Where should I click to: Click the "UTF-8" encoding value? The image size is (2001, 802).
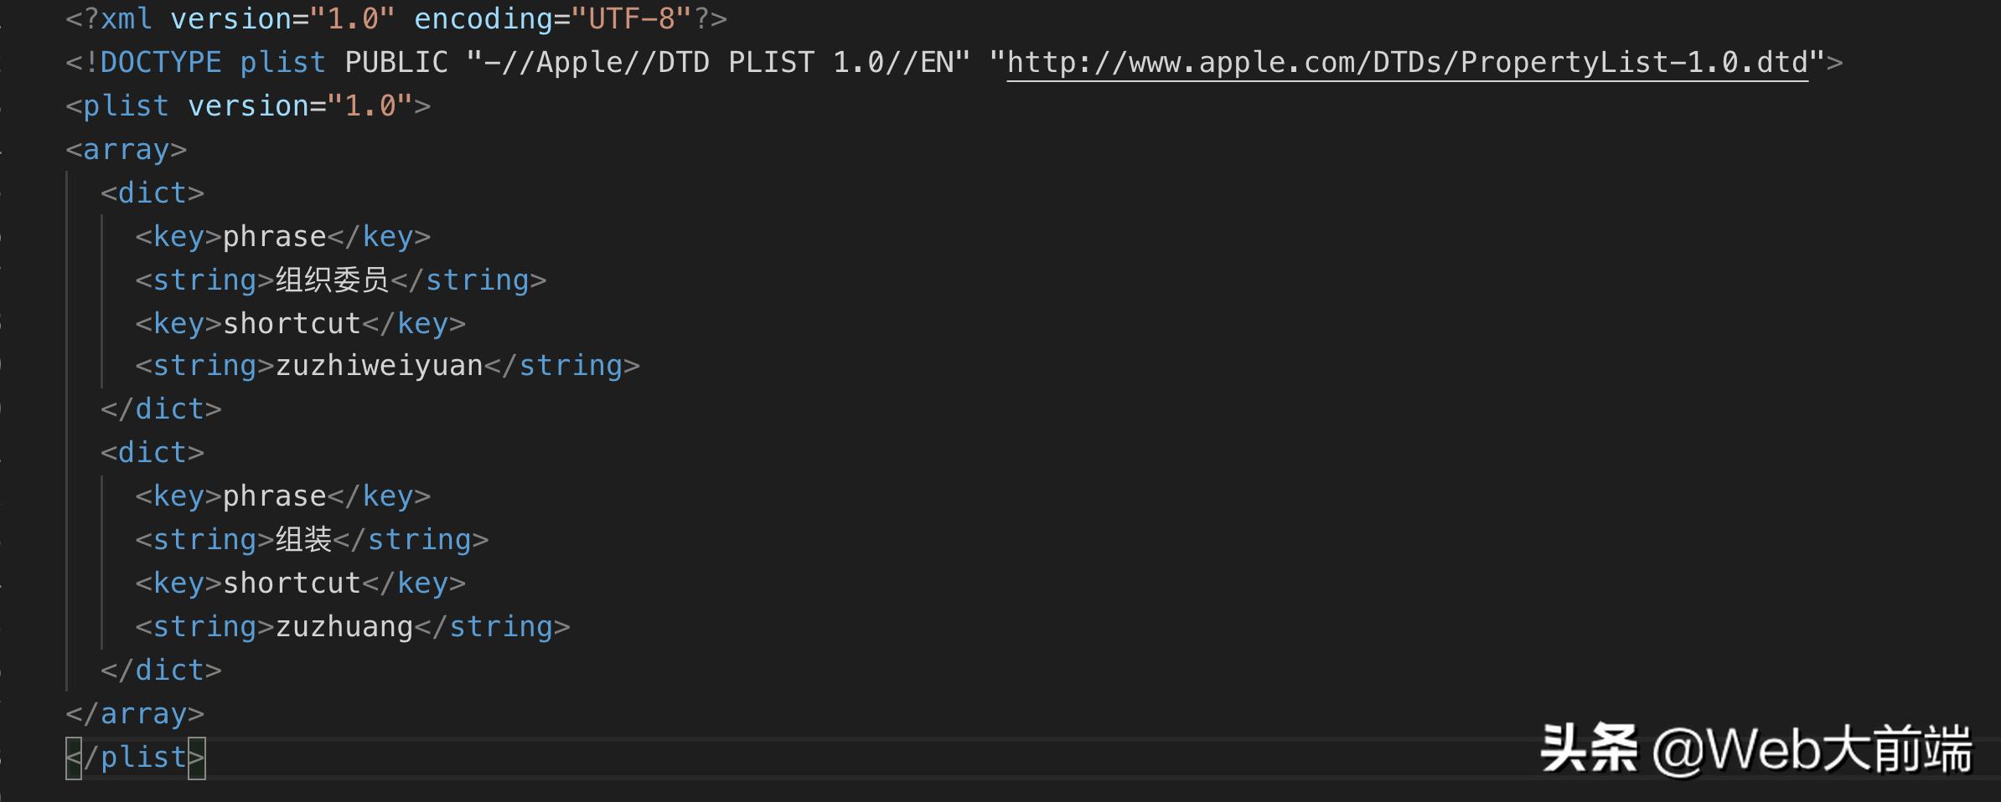pyautogui.click(x=632, y=19)
